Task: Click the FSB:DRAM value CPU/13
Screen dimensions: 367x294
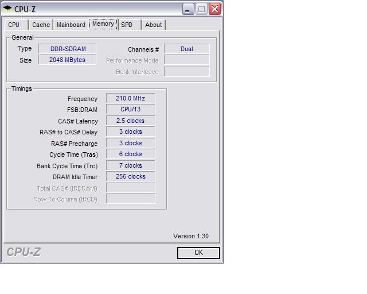Action: click(x=131, y=109)
